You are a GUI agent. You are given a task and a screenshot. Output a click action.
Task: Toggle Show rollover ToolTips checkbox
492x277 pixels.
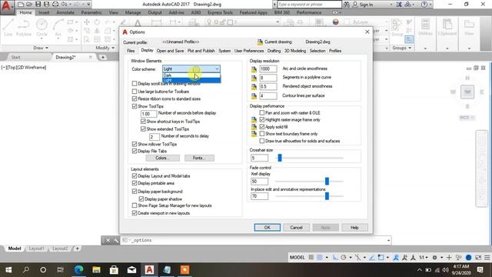coord(135,144)
